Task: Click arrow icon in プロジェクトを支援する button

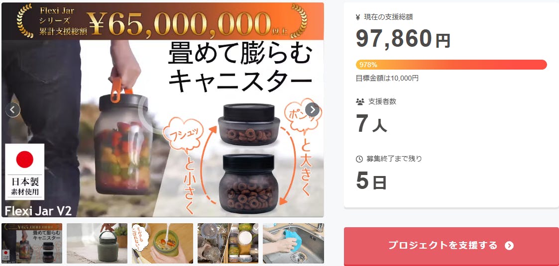Action: (x=509, y=245)
